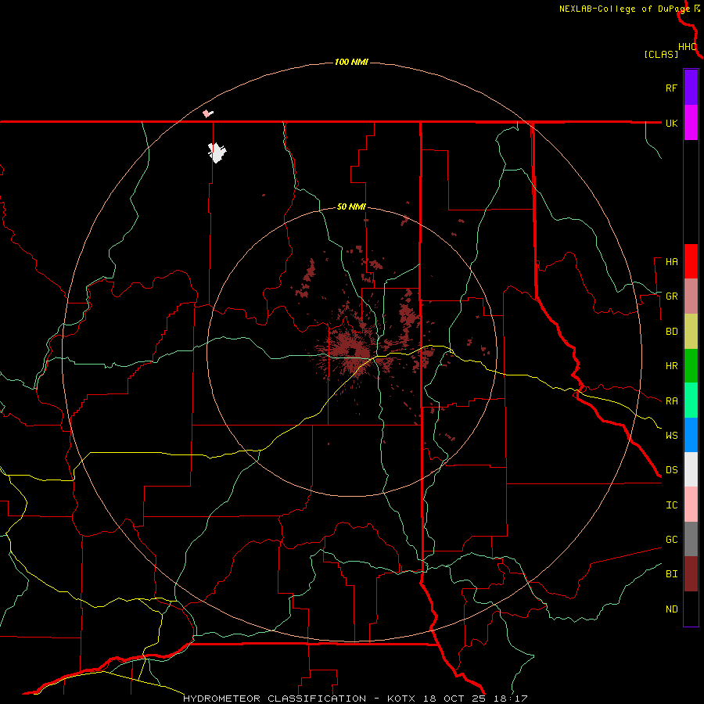Click the GC legend label
The height and width of the screenshot is (704, 704).
click(671, 540)
